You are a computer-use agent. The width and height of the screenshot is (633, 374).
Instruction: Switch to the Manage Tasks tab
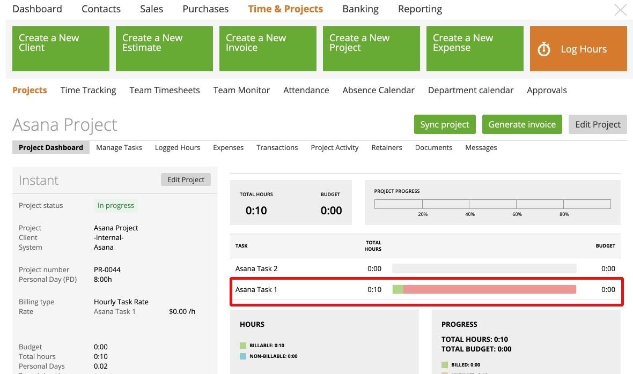point(119,147)
